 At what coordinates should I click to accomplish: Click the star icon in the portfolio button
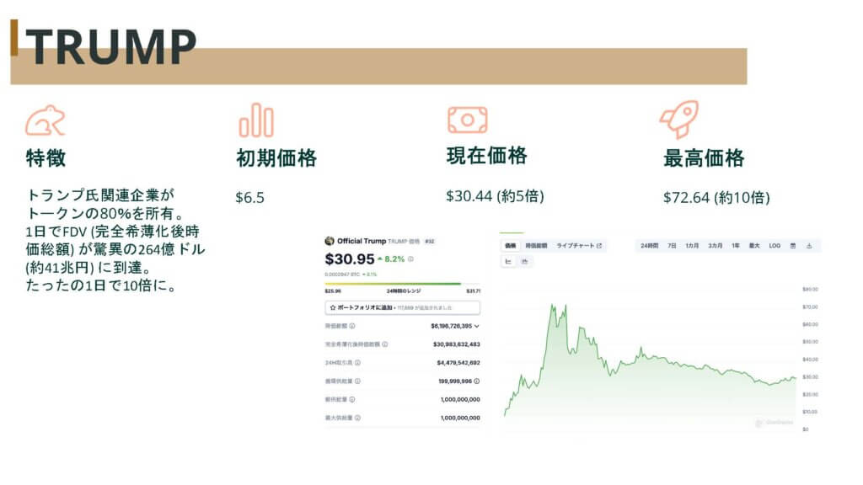click(332, 308)
